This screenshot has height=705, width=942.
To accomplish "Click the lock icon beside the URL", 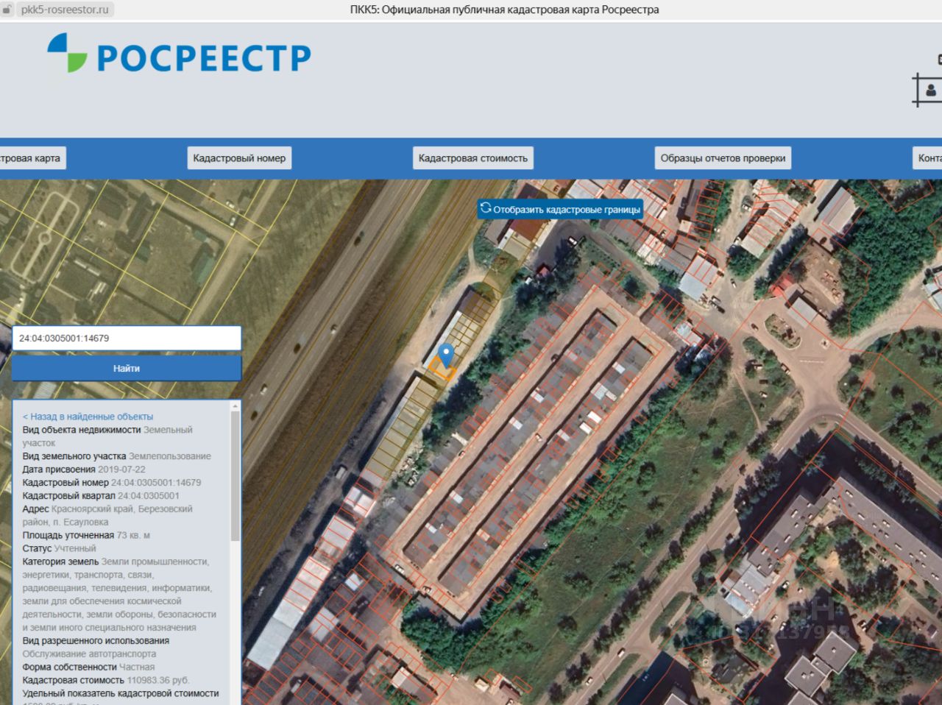I will click(x=8, y=10).
